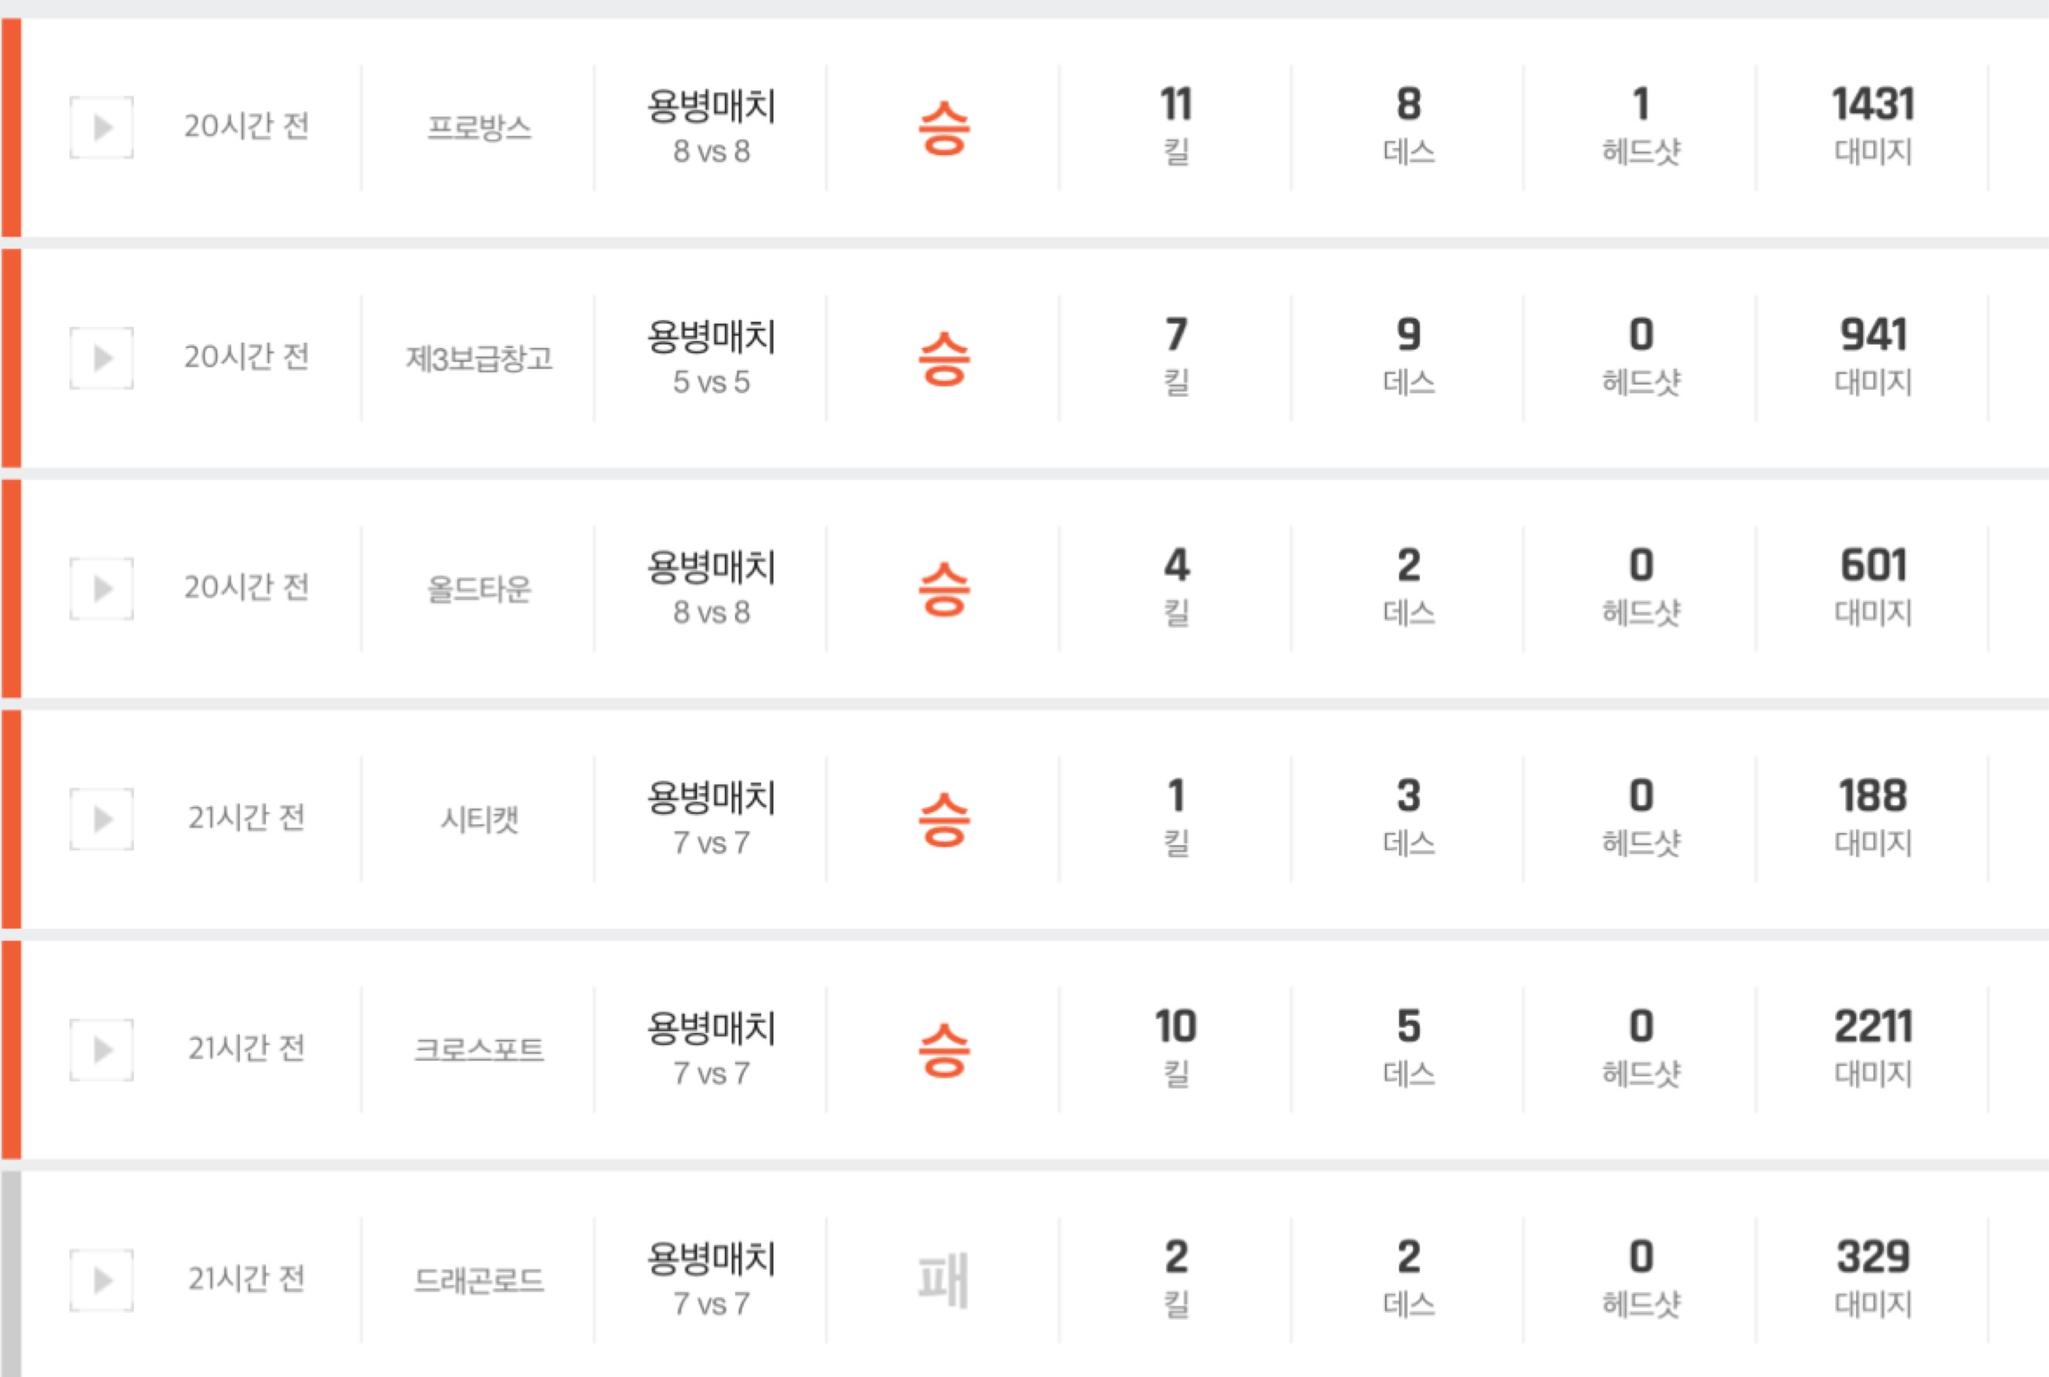Image resolution: width=2049 pixels, height=1377 pixels.
Task: Play the 프로방스 match replay
Action: point(102,127)
